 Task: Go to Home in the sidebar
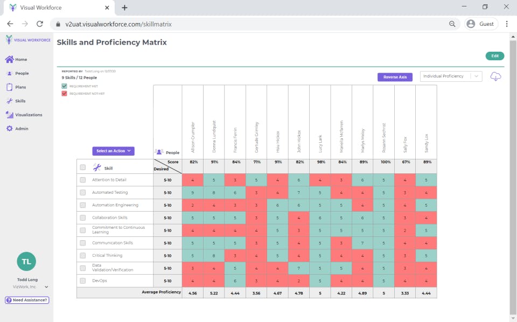pyautogui.click(x=21, y=59)
